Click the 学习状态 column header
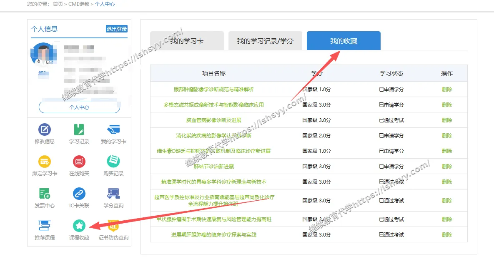This screenshot has height=264, width=494. [391, 73]
